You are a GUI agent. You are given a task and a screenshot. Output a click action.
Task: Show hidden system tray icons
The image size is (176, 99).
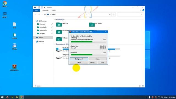tap(146, 97)
